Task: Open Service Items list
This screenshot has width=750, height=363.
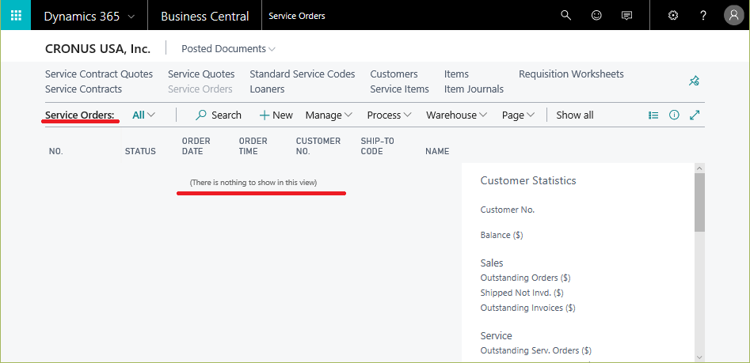Action: coord(399,89)
